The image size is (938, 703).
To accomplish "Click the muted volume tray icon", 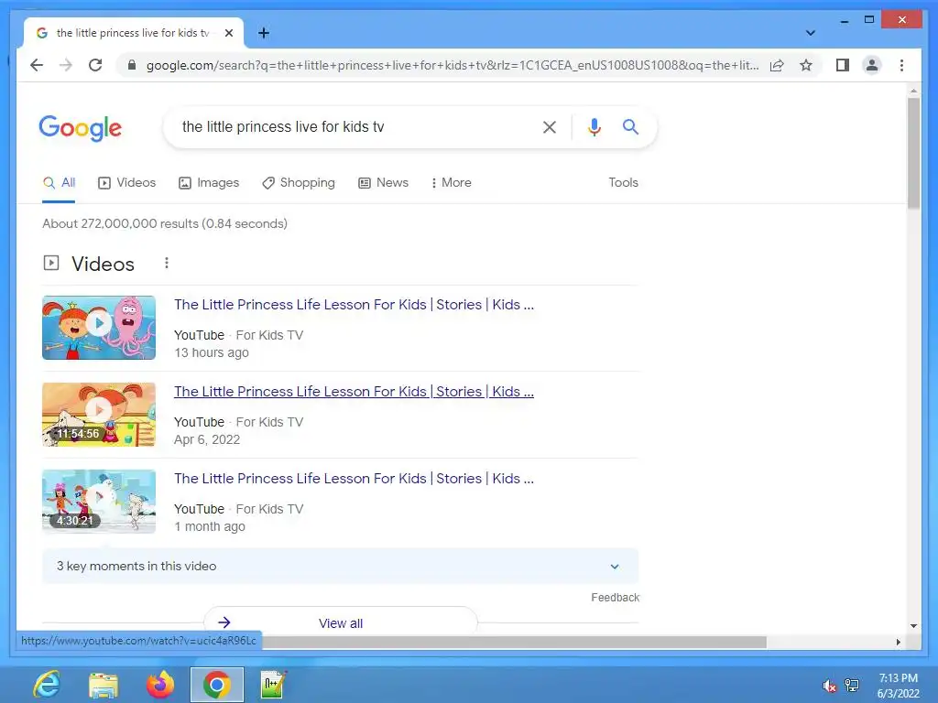I will (x=829, y=687).
